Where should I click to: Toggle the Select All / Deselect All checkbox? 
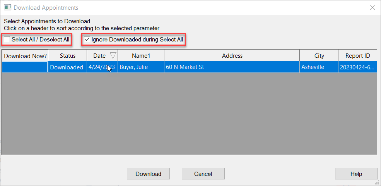[x=7, y=40]
